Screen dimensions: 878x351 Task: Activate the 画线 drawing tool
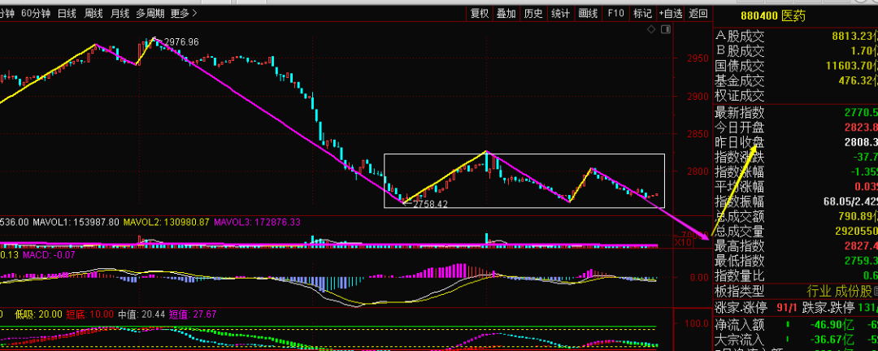click(587, 13)
